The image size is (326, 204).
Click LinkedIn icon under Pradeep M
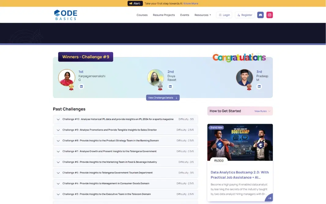coord(259,87)
